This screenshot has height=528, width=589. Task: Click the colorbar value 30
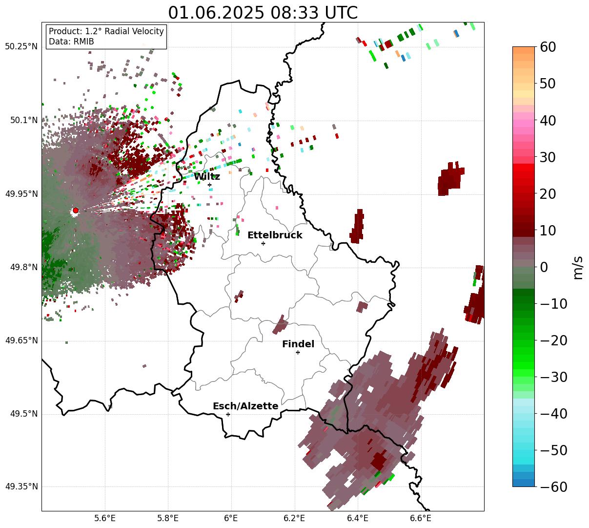(x=547, y=157)
